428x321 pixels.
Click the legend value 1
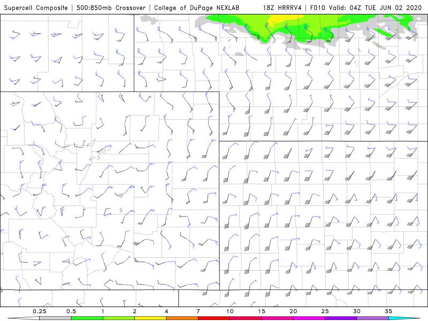103,311
